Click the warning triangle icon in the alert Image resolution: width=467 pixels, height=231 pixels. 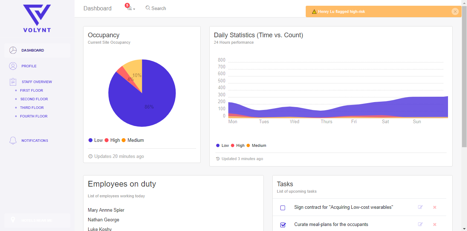[314, 12]
